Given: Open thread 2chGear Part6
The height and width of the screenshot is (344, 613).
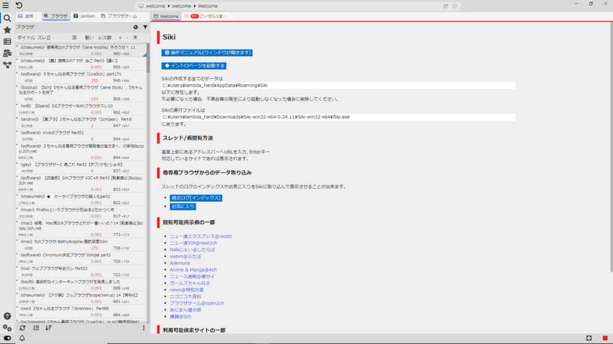Looking at the screenshot, I should pyautogui.click(x=81, y=122).
